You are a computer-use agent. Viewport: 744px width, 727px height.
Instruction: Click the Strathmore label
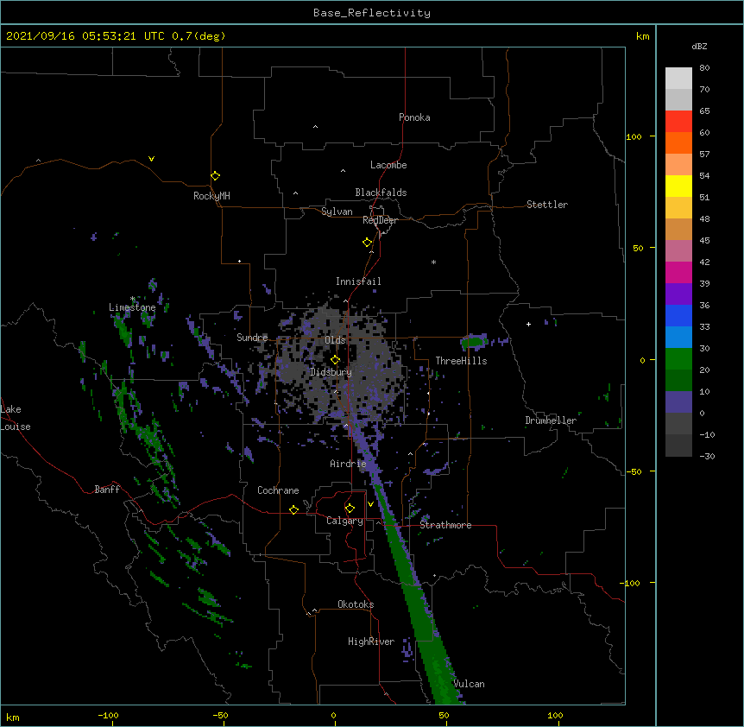(x=445, y=525)
